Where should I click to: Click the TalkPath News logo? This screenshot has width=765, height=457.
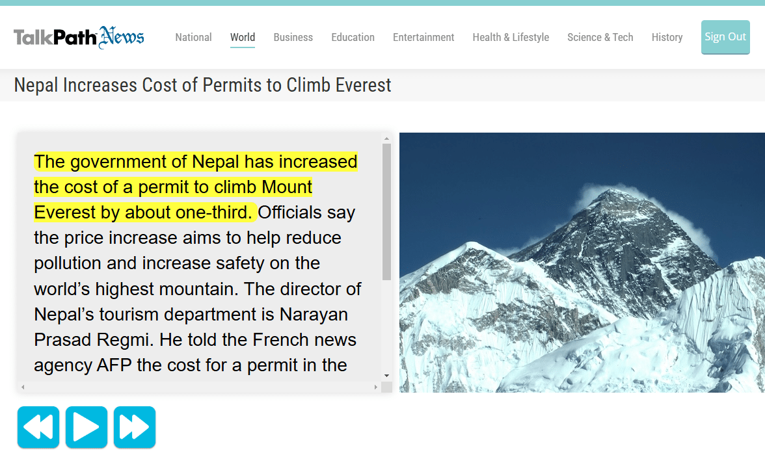79,38
